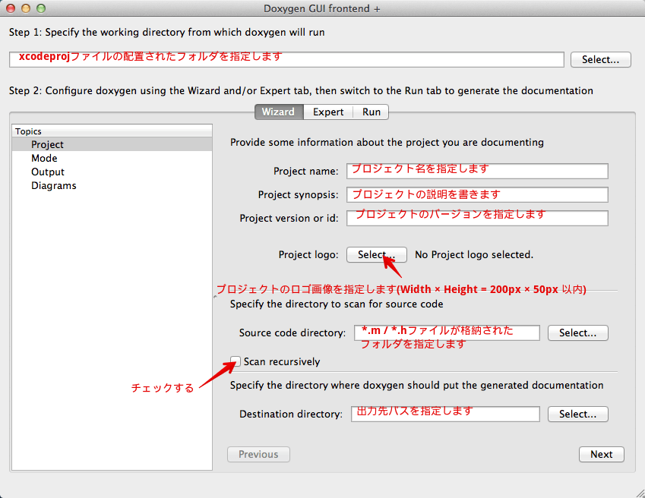Select the Diagrams topic

click(53, 185)
